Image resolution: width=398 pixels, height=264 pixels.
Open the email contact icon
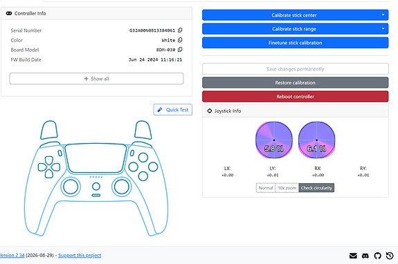pos(353,256)
